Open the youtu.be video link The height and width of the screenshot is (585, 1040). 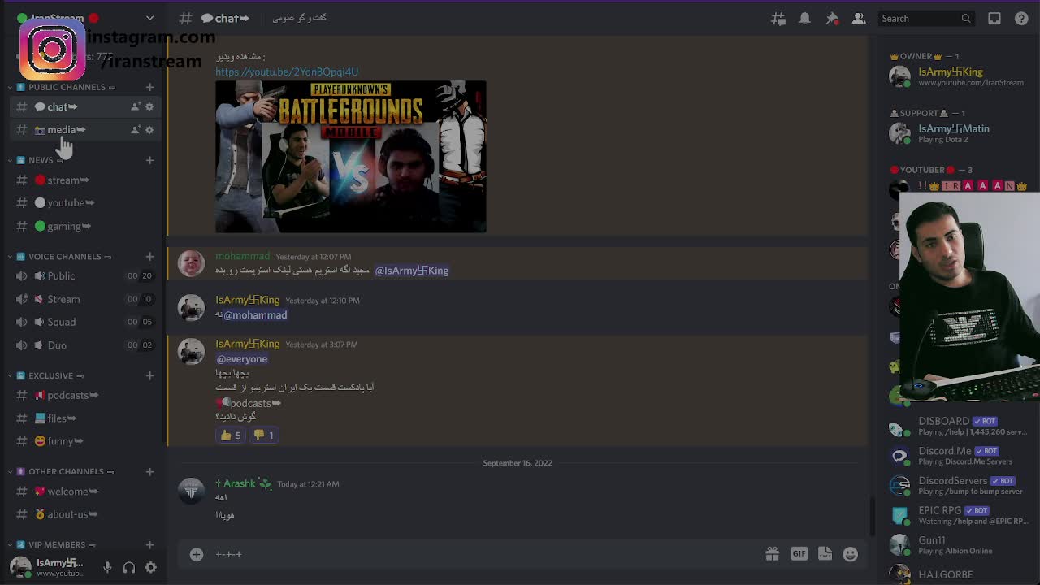pos(287,71)
